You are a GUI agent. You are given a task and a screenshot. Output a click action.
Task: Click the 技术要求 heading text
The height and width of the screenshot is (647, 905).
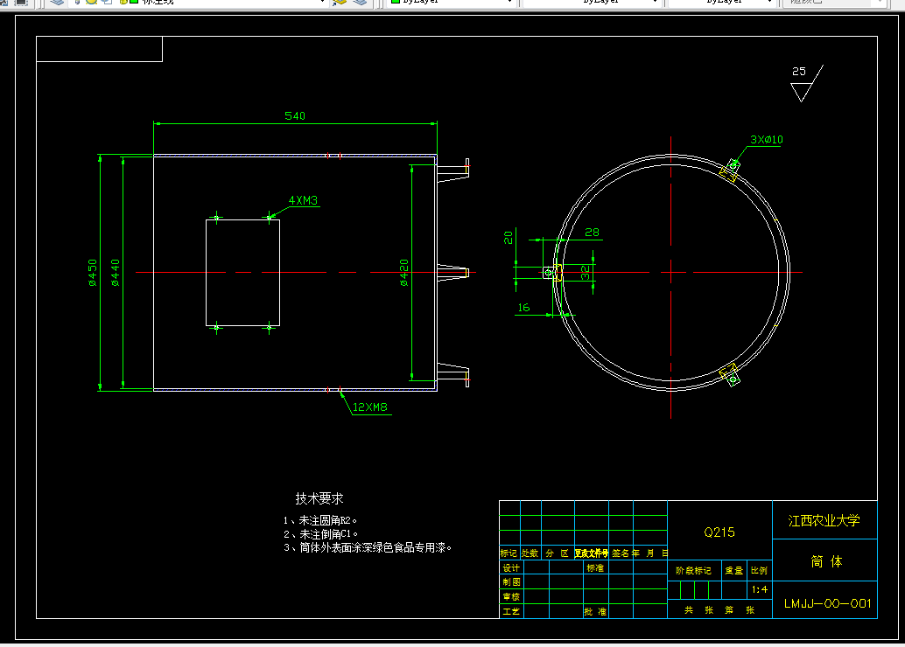coord(319,498)
